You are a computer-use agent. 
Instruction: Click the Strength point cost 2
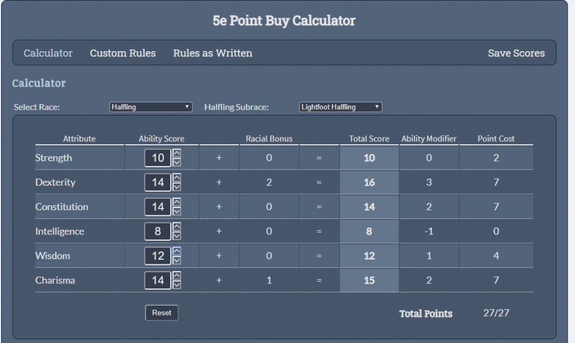point(496,158)
